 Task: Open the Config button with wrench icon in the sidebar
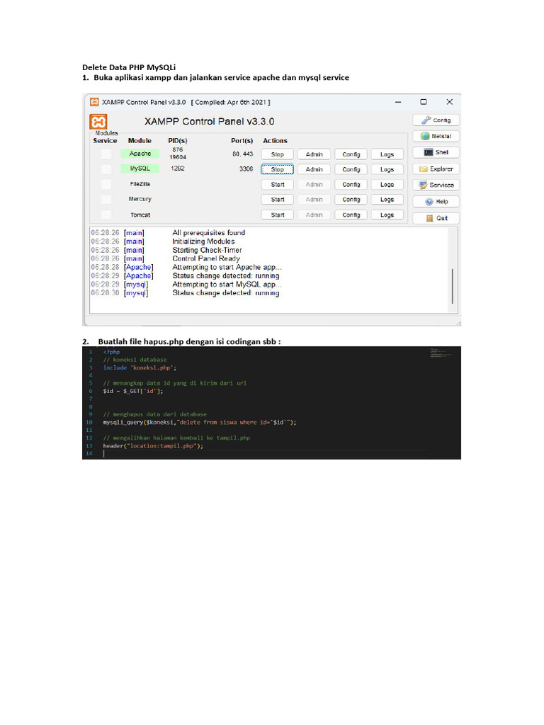(436, 120)
